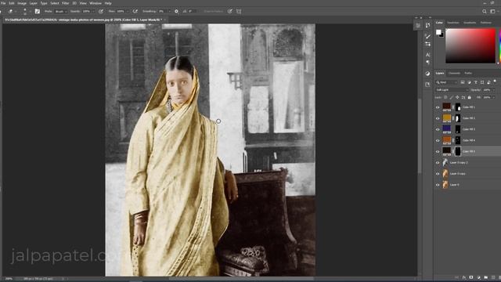Click the symmetry paint options icon
501x282 pixels.
coord(239,11)
